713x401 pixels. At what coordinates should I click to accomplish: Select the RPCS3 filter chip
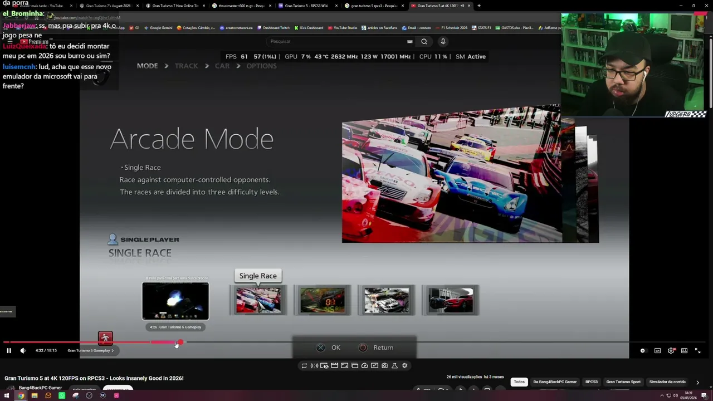point(591,382)
